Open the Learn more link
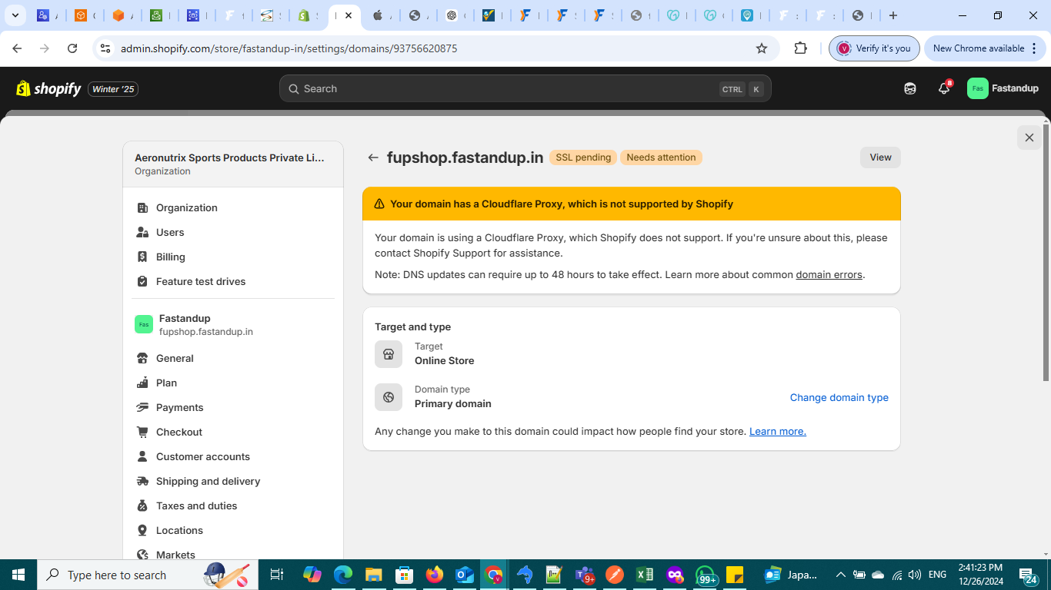This screenshot has width=1051, height=590. click(778, 431)
